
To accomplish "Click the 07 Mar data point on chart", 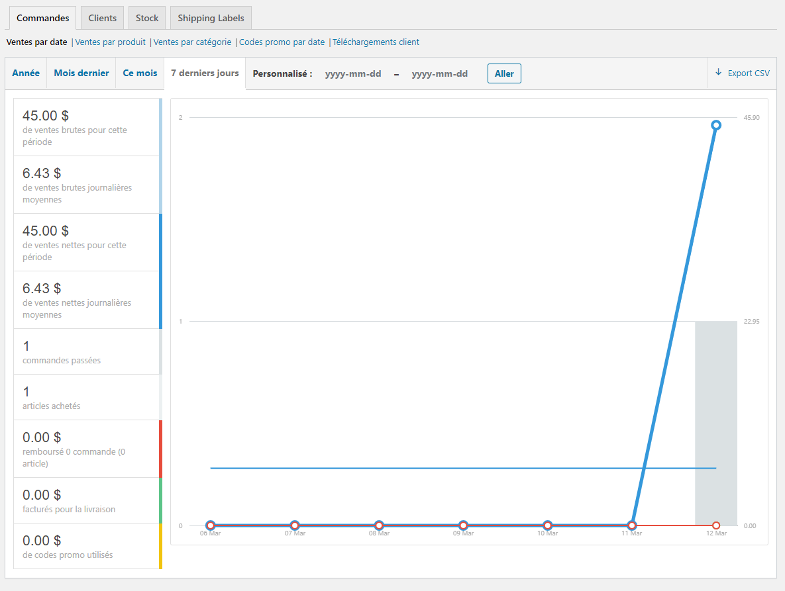I will (x=295, y=525).
